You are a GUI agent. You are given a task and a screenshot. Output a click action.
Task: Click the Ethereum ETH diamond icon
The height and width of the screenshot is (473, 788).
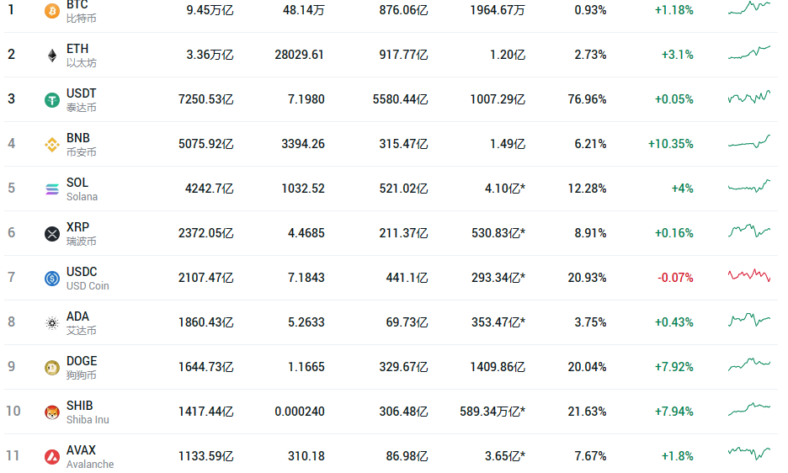(51, 56)
